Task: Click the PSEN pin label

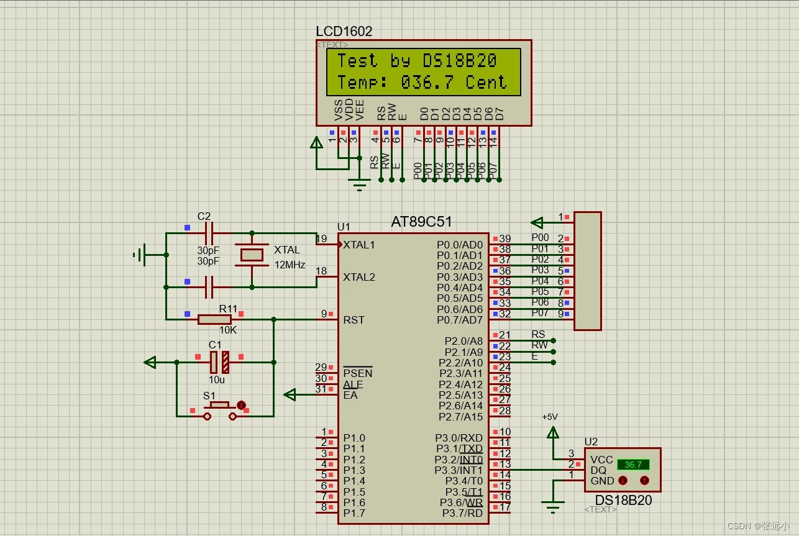Action: coord(358,373)
